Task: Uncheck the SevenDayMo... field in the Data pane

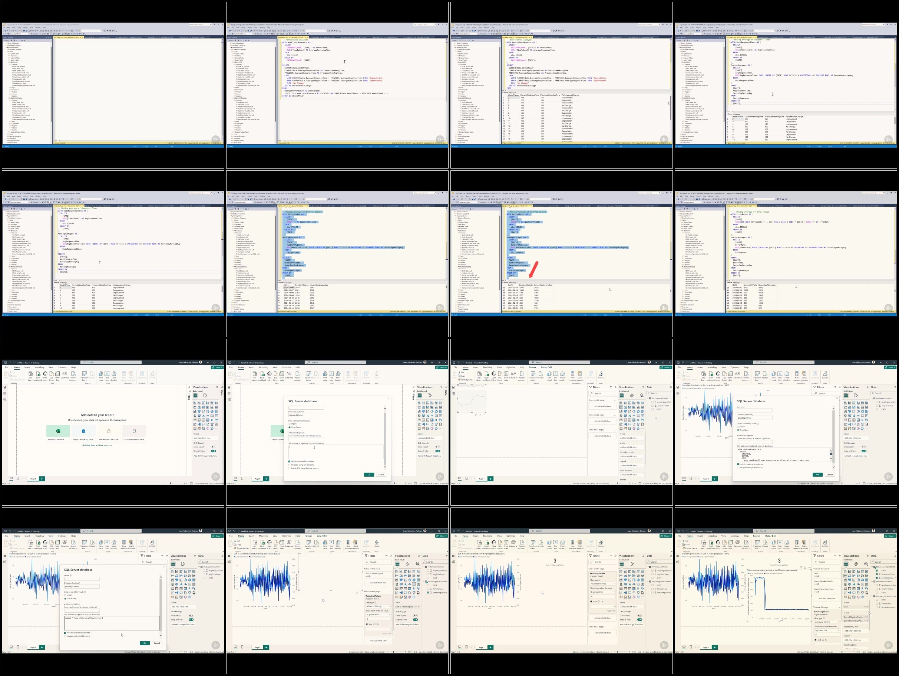Action: [x=877, y=578]
